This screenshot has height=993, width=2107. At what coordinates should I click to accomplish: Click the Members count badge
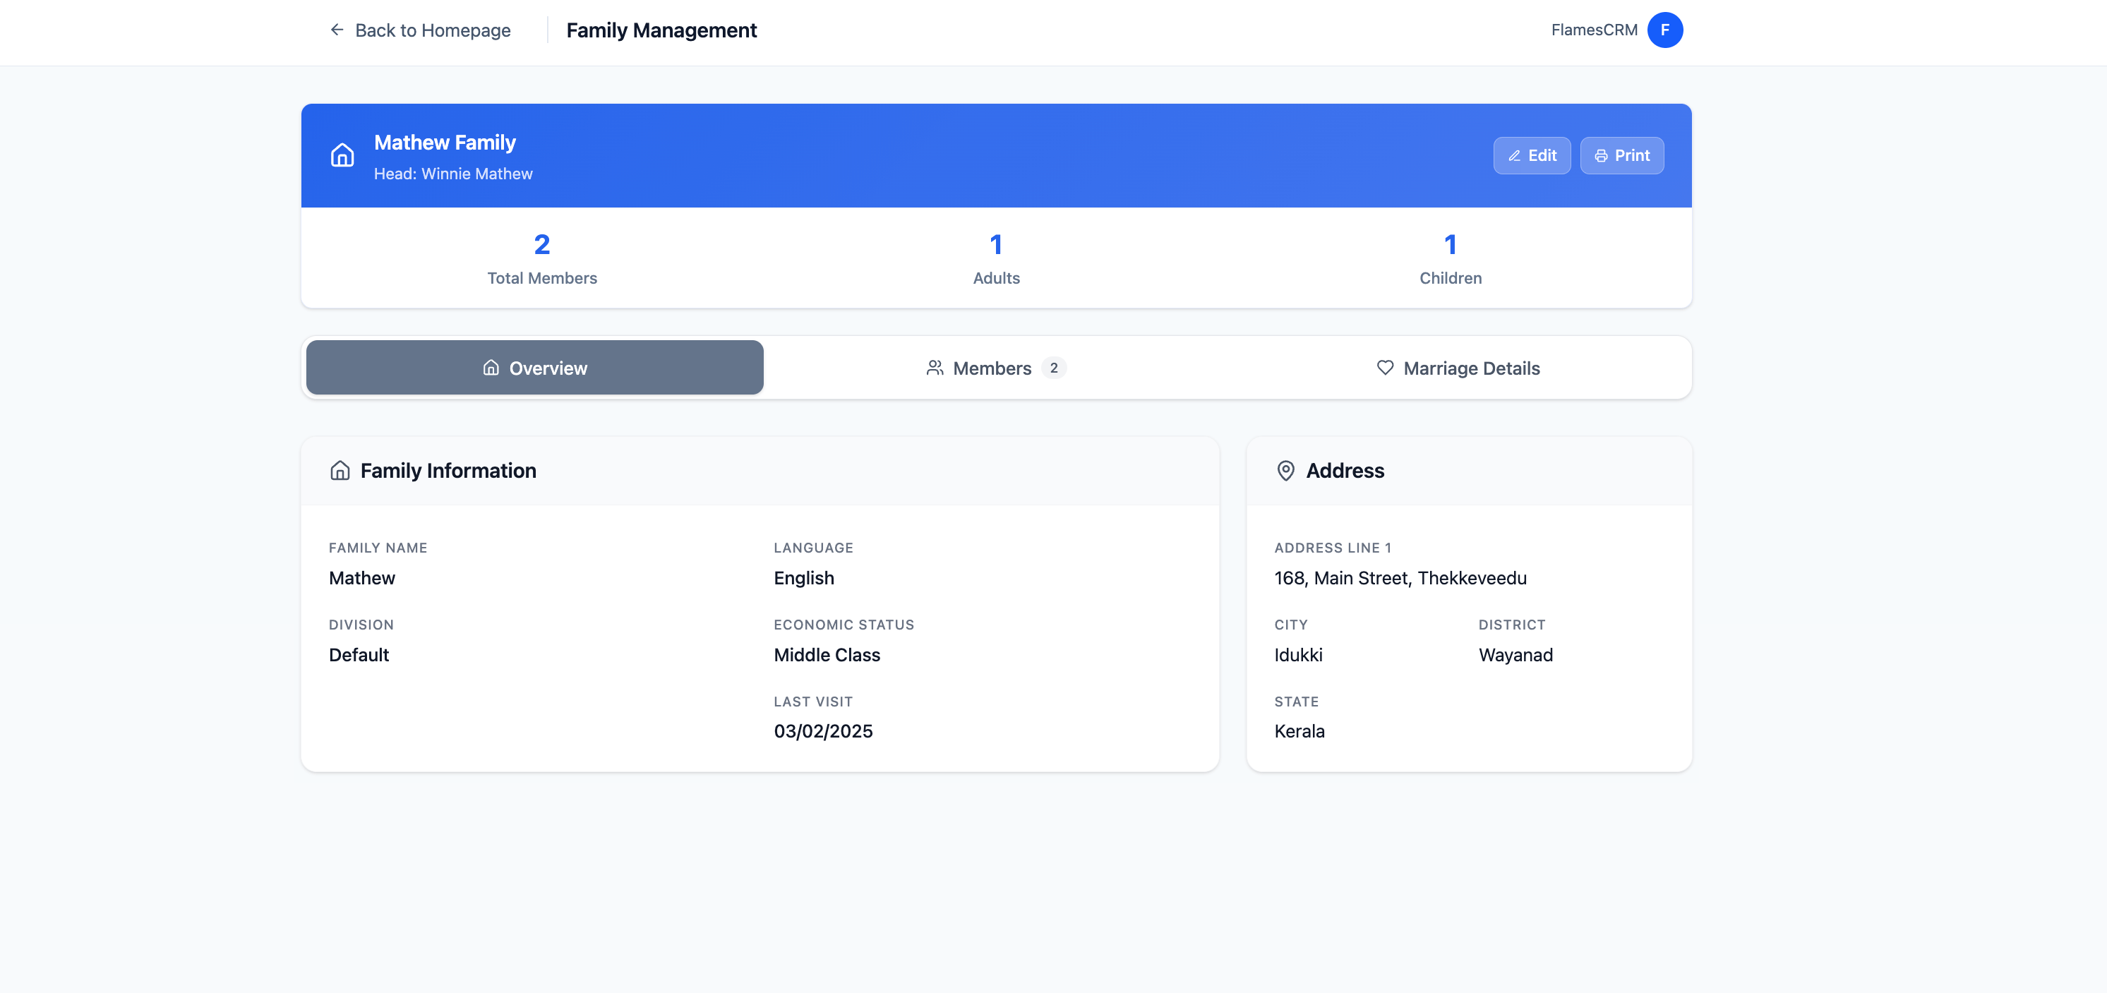pos(1053,368)
